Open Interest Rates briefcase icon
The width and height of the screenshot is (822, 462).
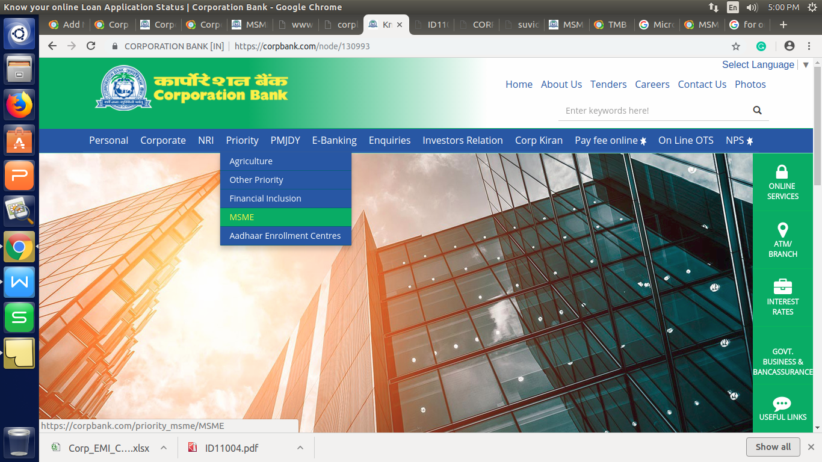pyautogui.click(x=782, y=298)
